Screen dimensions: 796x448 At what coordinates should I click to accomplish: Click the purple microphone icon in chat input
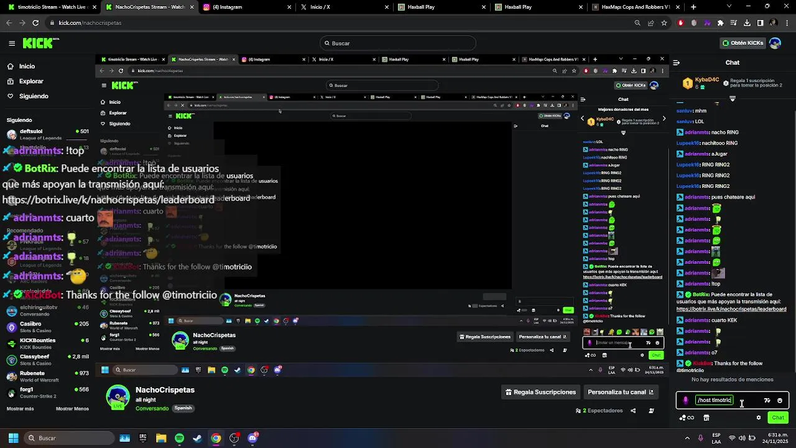pos(686,400)
